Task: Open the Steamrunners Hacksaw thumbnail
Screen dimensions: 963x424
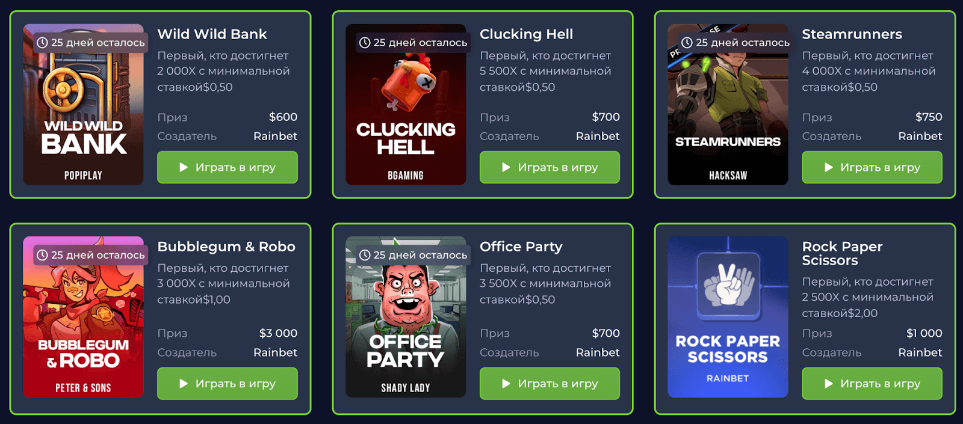Action: 728,105
